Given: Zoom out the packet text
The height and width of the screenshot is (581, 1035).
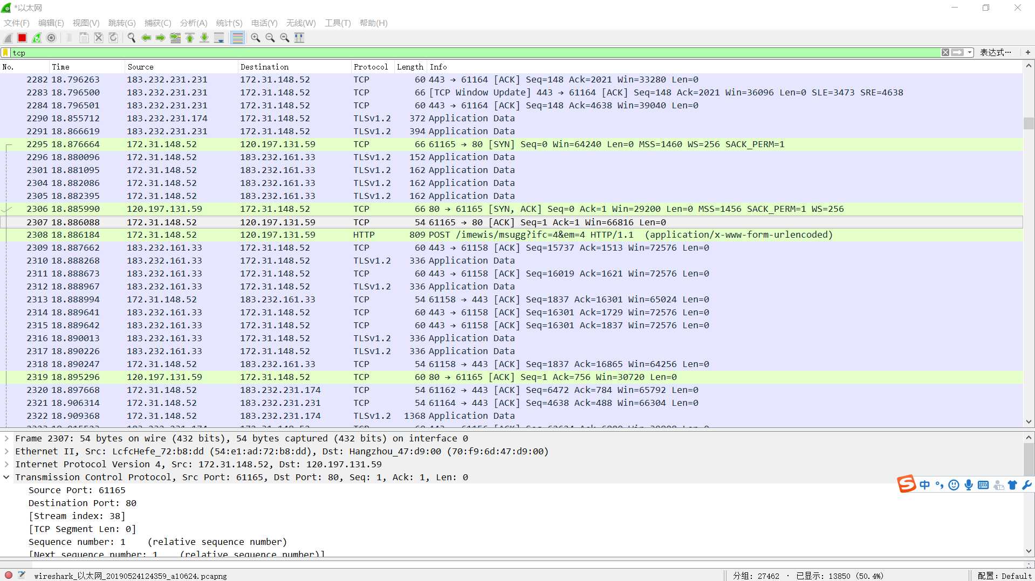Looking at the screenshot, I should pyautogui.click(x=270, y=38).
